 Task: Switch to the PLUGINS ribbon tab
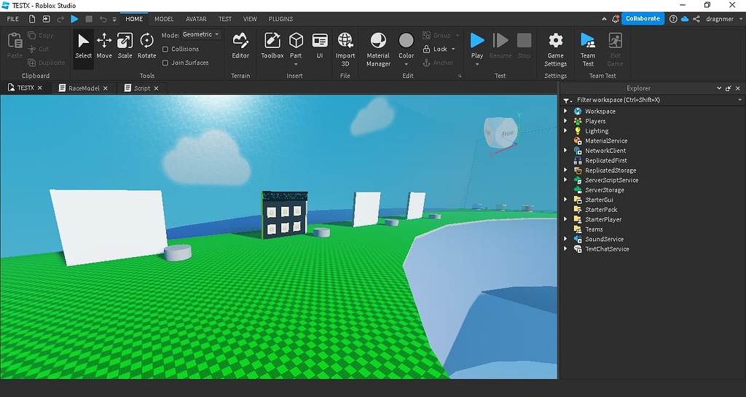coord(280,19)
